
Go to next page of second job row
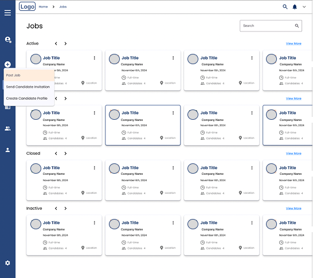(x=65, y=99)
